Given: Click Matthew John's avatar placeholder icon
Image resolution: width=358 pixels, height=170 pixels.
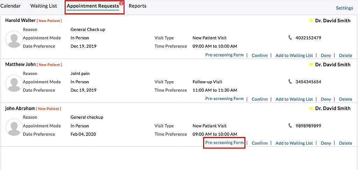Looking at the screenshot, I should pos(14,83).
